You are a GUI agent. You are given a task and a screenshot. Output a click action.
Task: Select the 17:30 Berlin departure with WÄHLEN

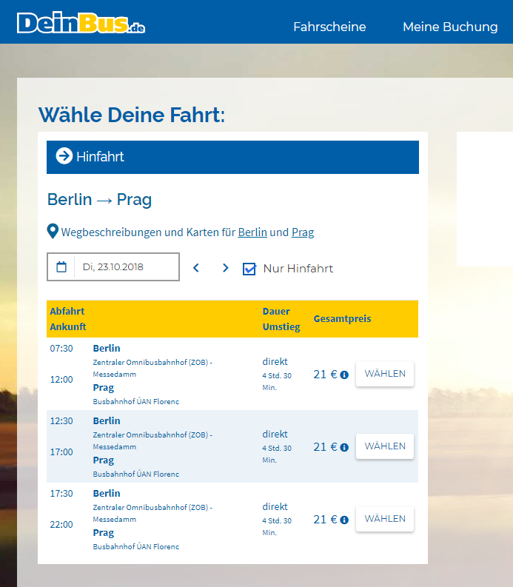[385, 519]
